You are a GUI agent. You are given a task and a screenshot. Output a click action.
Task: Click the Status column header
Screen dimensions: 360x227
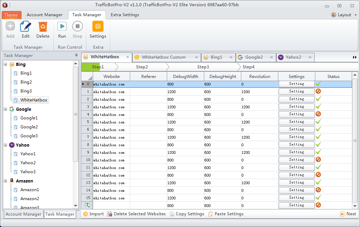pos(333,77)
